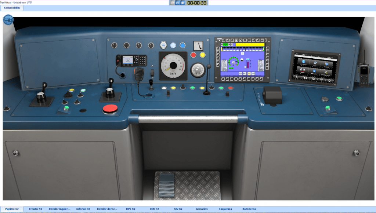
Task: Select the SIV S2 tab
Action: (x=178, y=209)
